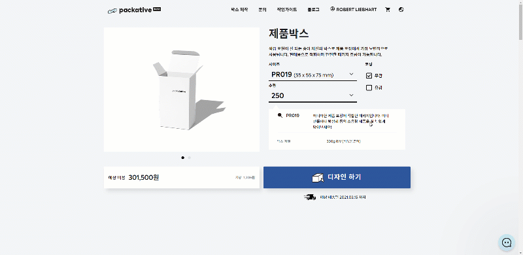The width and height of the screenshot is (523, 255).
Task: Select the first carousel dot
Action: (x=182, y=158)
